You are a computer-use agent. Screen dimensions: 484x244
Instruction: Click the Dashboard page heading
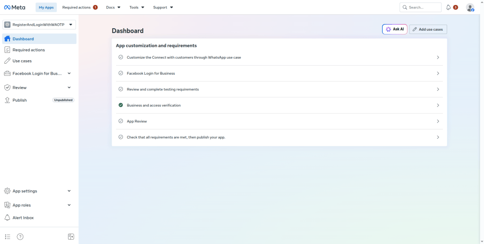(x=127, y=31)
